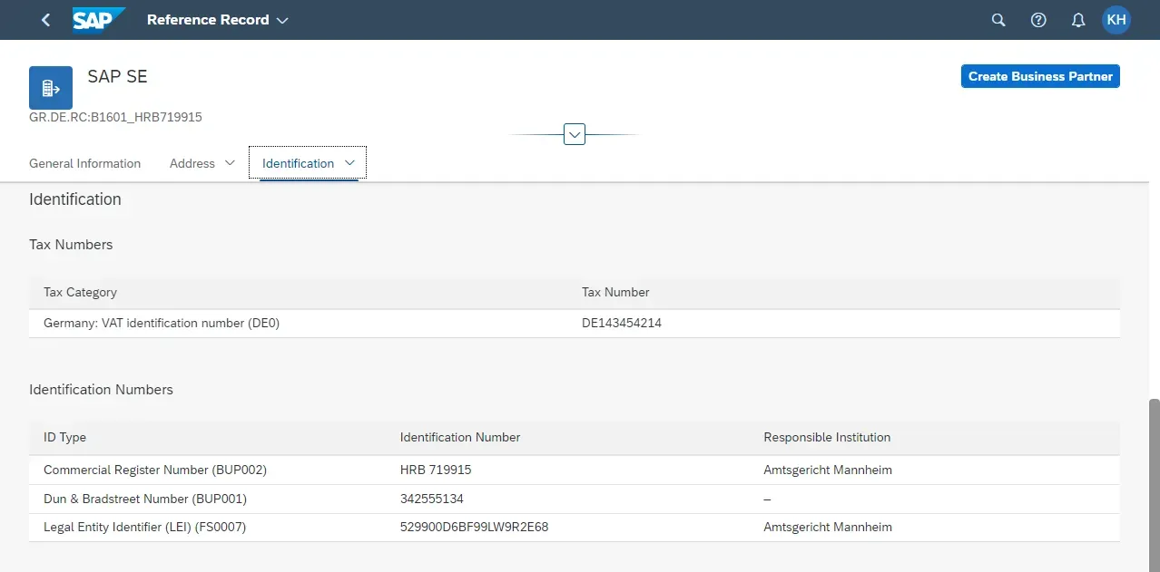1160x572 pixels.
Task: Open the help question mark icon
Action: pos(1038,20)
